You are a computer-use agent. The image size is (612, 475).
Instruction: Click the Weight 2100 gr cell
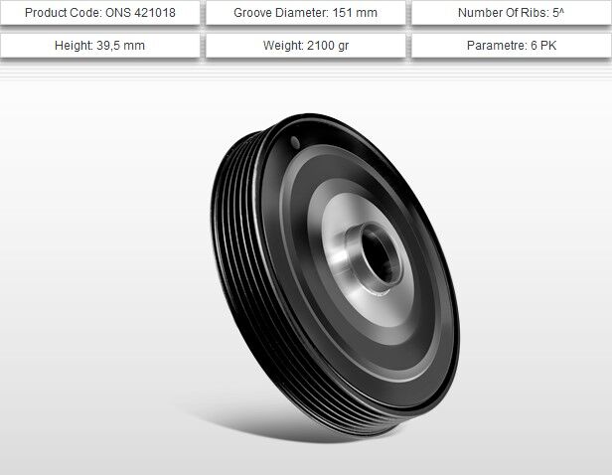tap(306, 46)
